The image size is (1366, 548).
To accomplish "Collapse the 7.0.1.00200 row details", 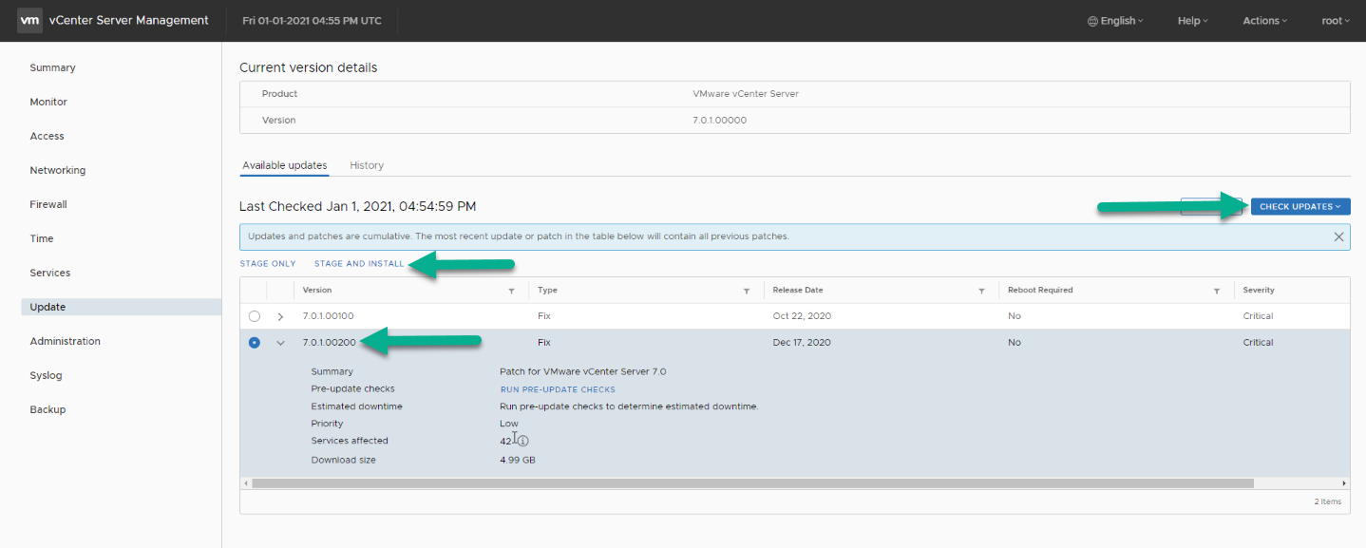I will pyautogui.click(x=280, y=343).
